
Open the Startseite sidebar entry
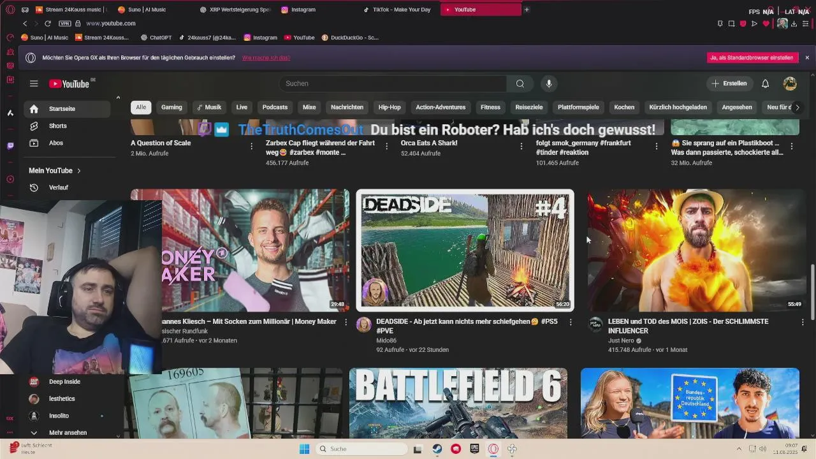[67, 109]
